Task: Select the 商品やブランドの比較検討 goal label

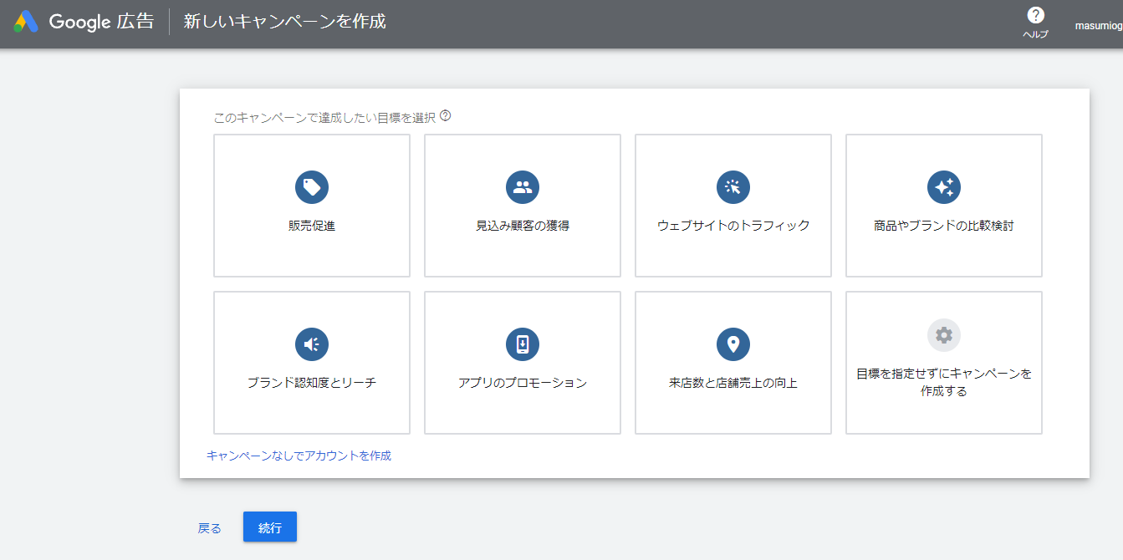Action: pyautogui.click(x=944, y=226)
